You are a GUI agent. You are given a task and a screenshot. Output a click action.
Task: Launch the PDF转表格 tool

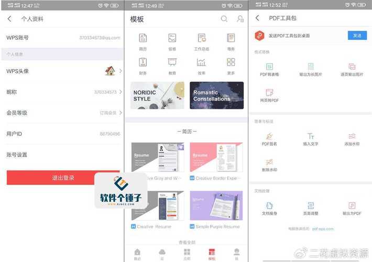pos(269,69)
